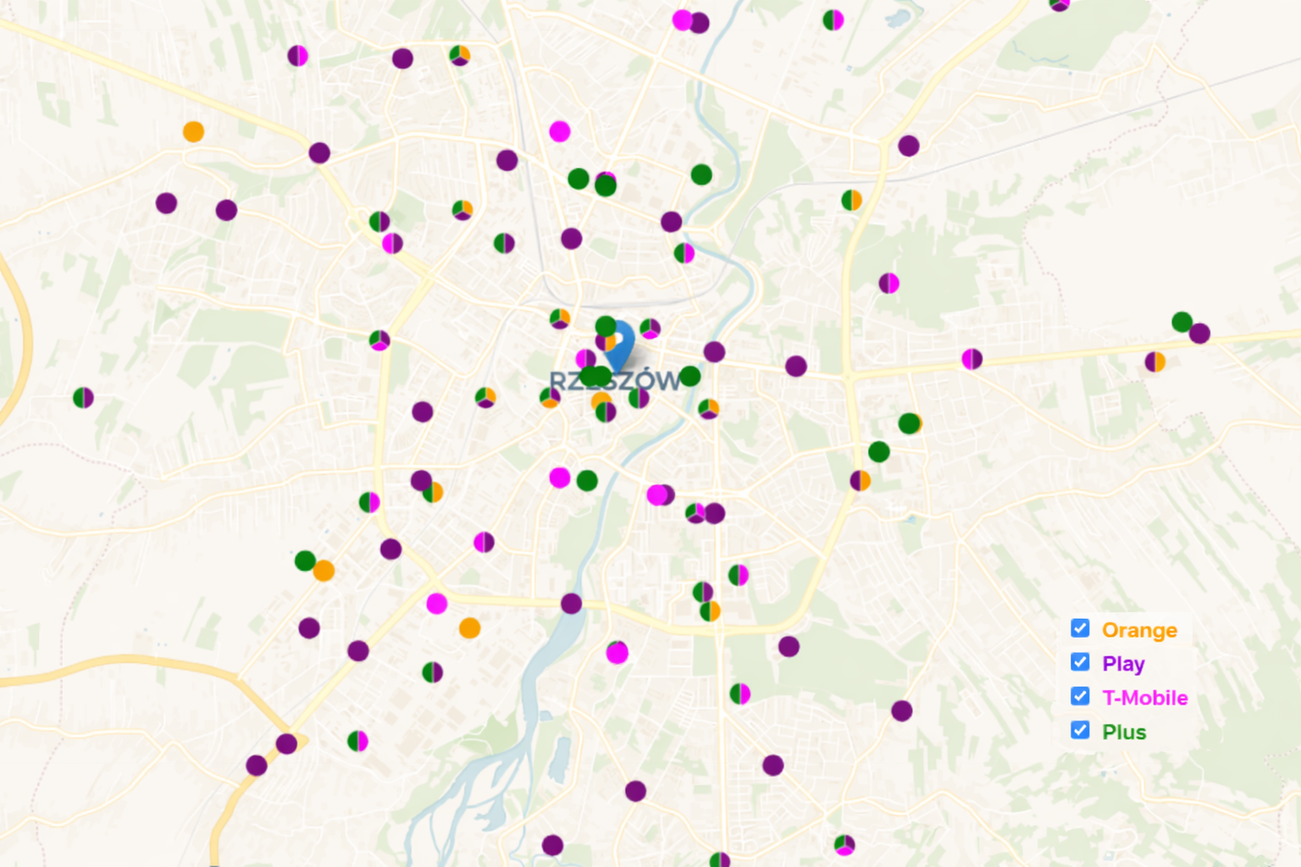
Task: Uncheck the Orange operator checkbox
Action: (1080, 628)
